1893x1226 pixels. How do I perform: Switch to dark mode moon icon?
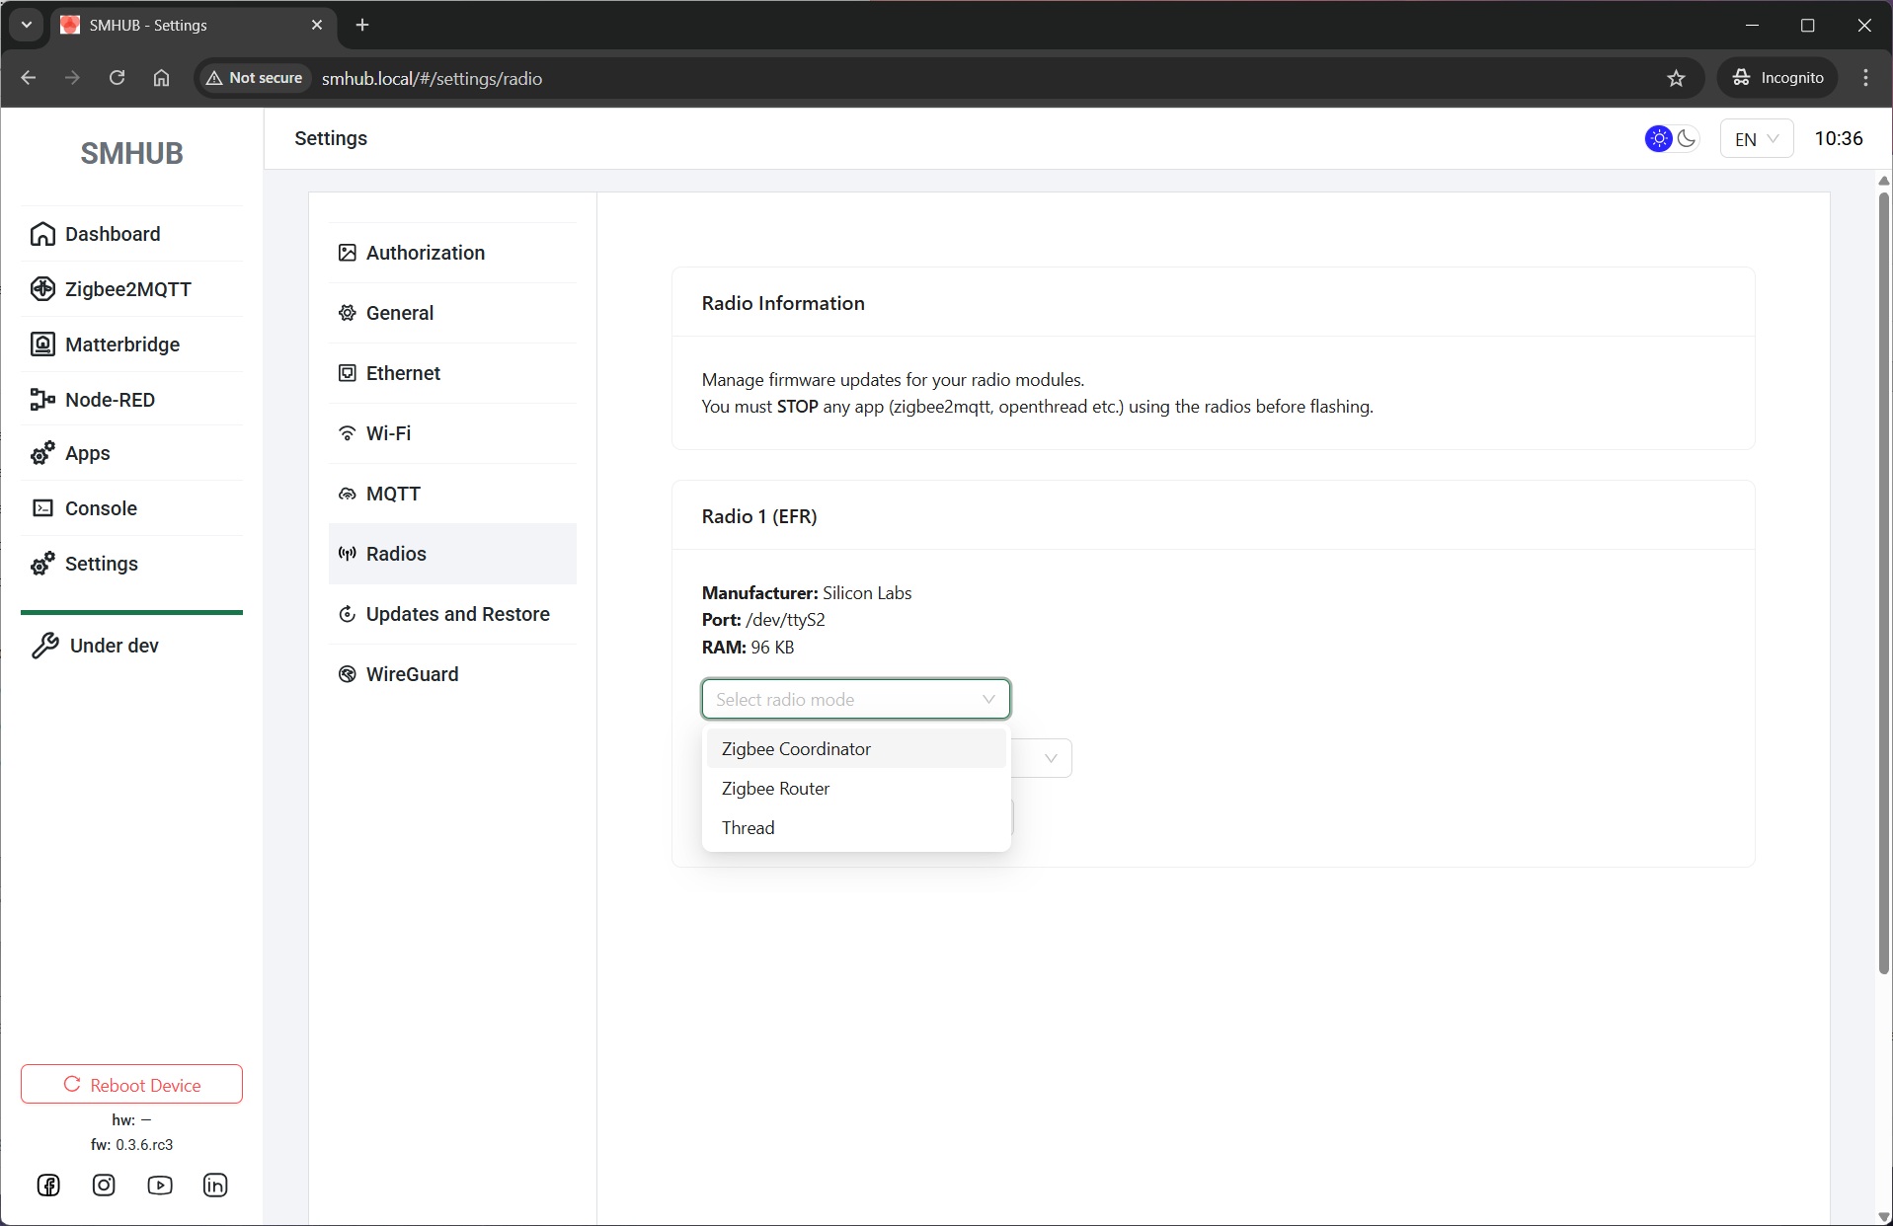click(1687, 139)
